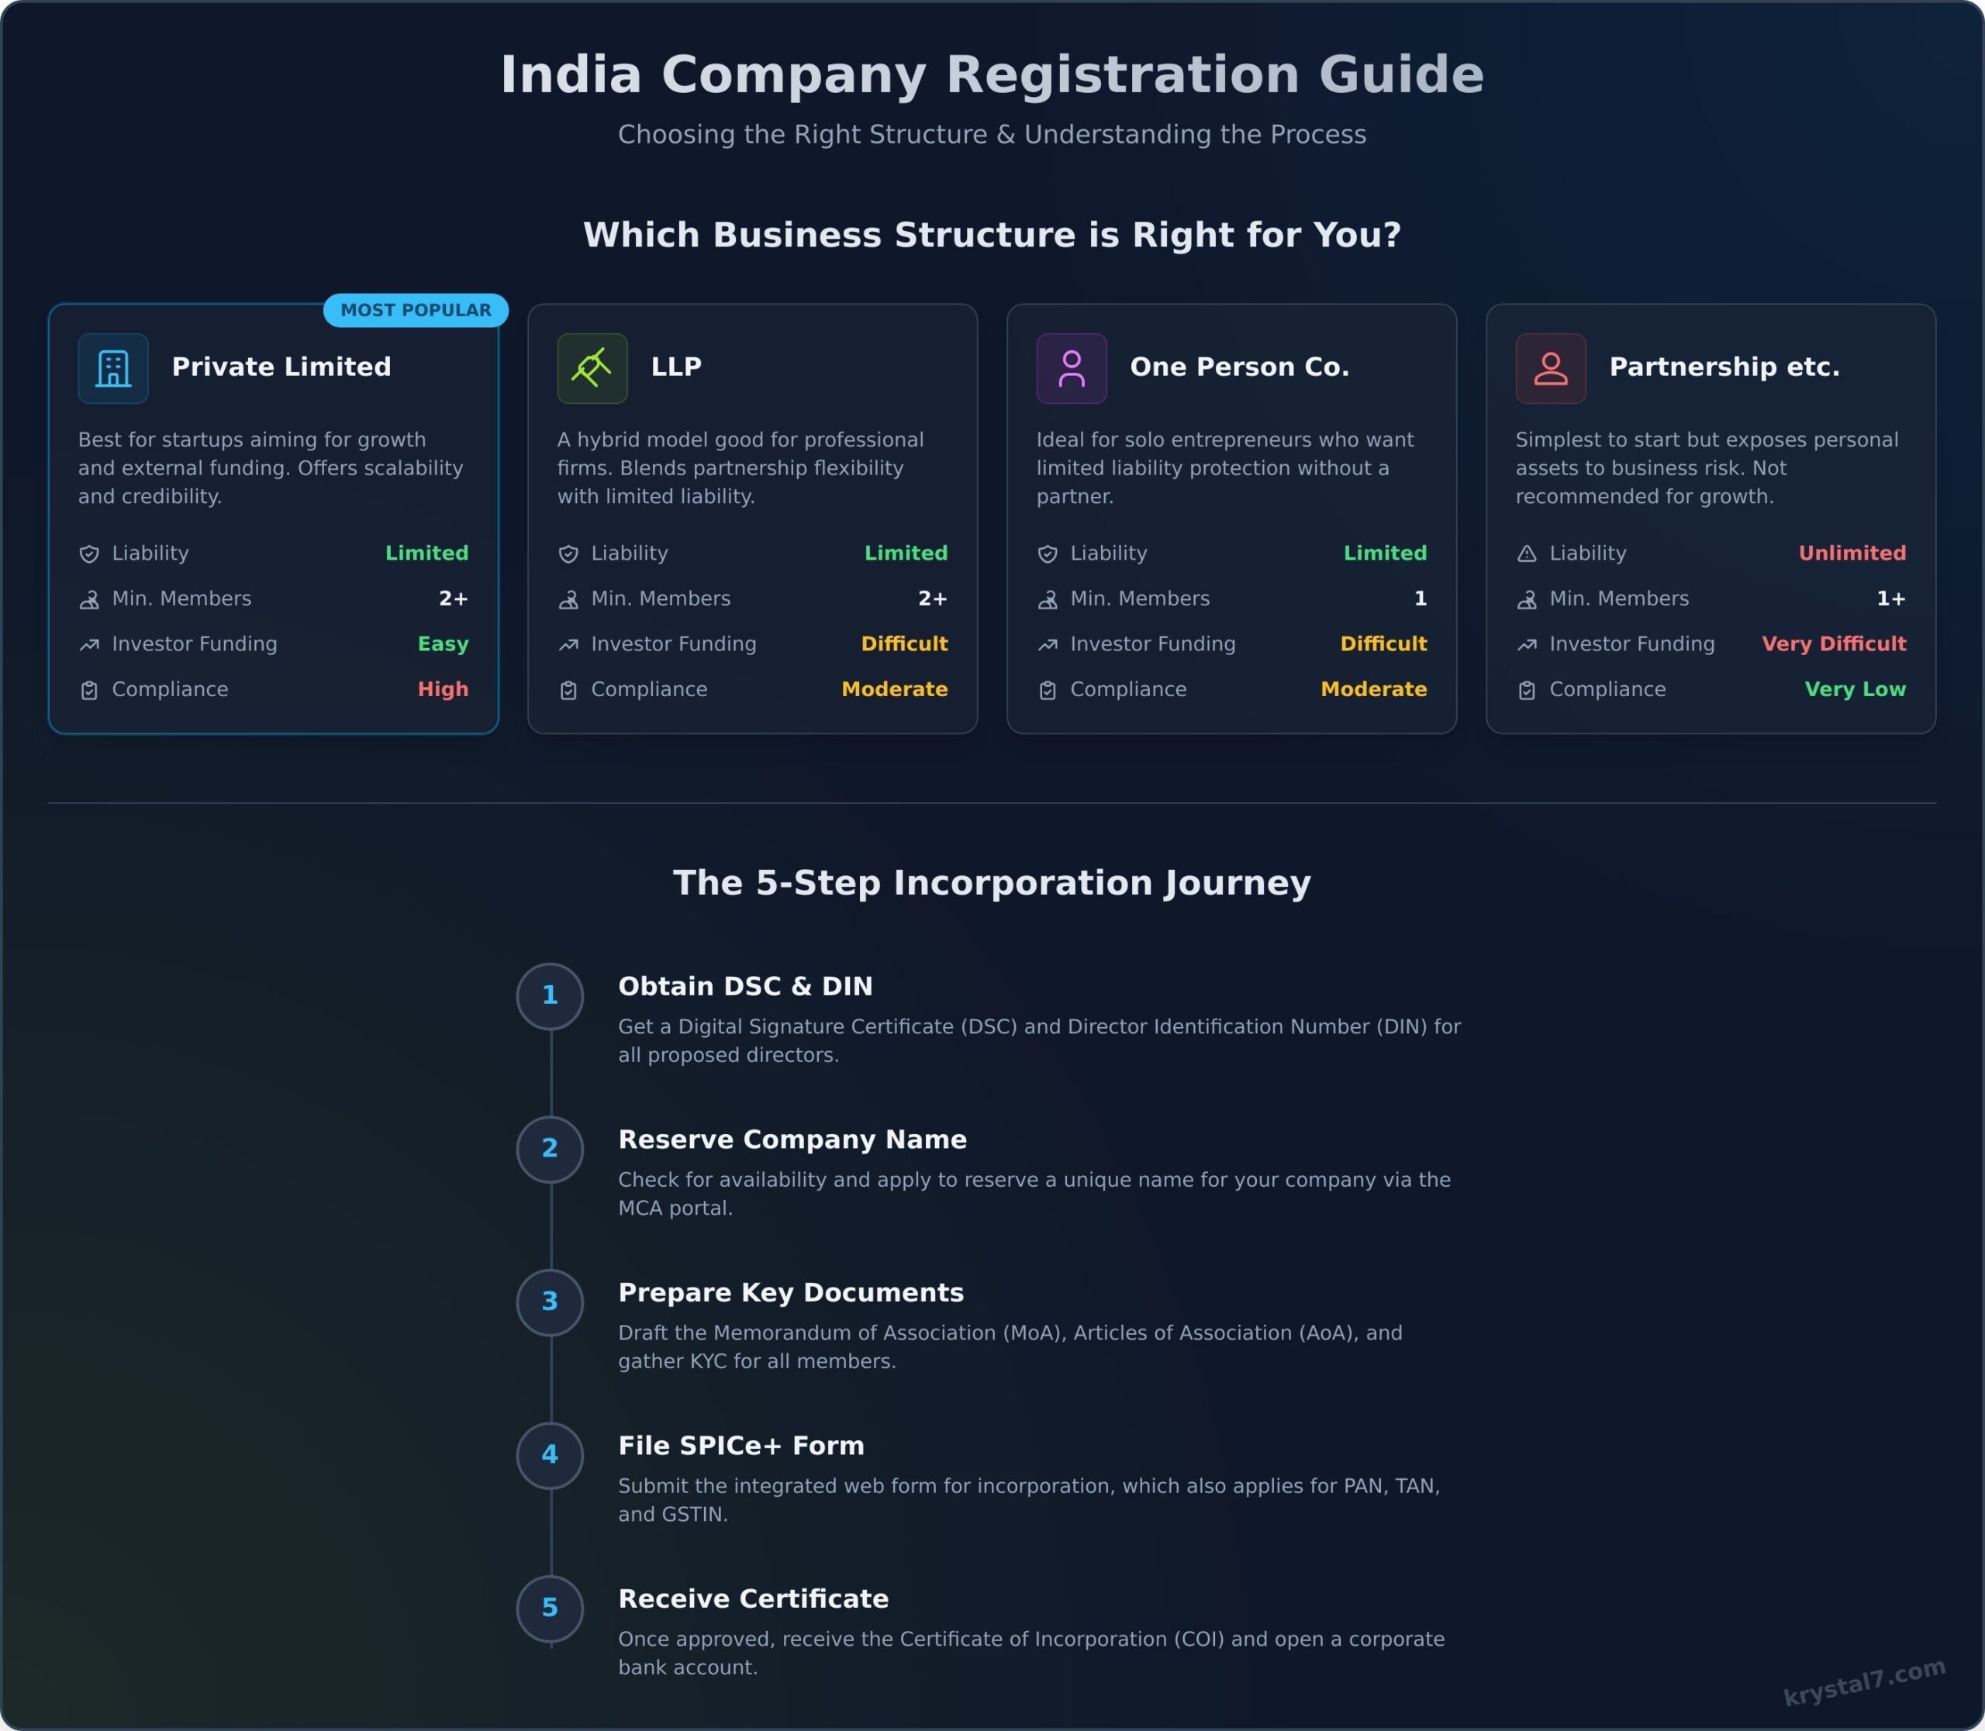This screenshot has width=1985, height=1731.
Task: Click the clipboard icon next to One Person Co. Compliance
Action: coord(1048,690)
